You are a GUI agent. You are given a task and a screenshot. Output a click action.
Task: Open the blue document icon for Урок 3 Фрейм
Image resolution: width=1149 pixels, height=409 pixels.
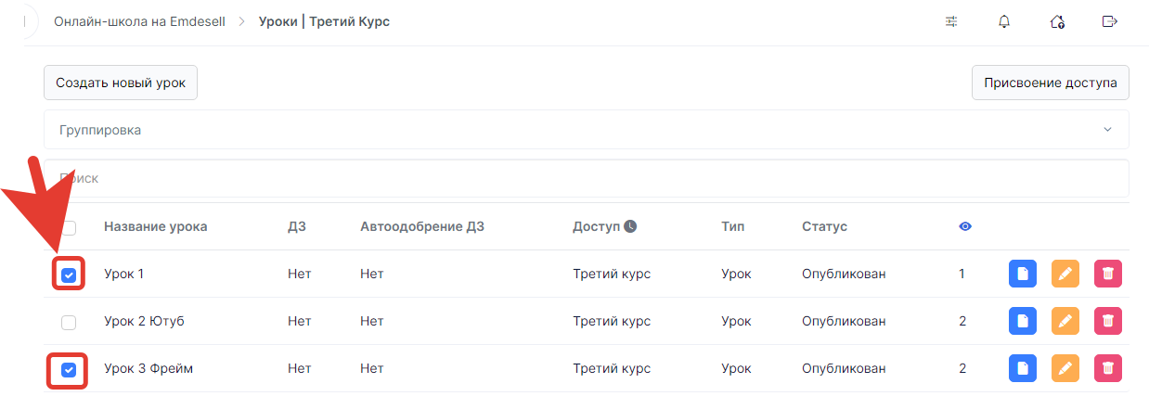pos(1023,368)
